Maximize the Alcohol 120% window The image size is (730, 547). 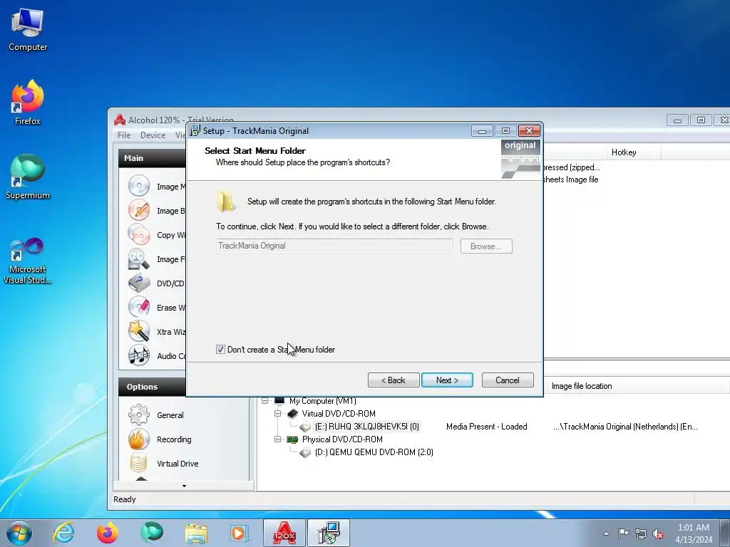(x=701, y=120)
